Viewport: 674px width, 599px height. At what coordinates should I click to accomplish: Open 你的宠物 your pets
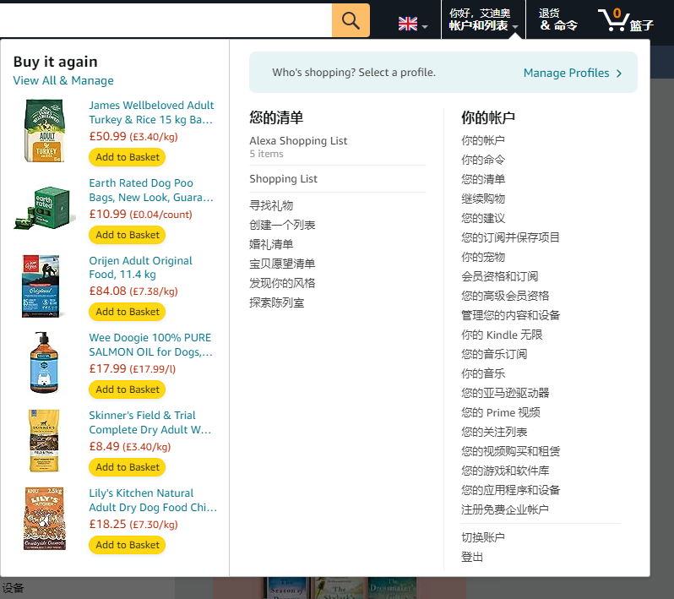[x=483, y=257]
